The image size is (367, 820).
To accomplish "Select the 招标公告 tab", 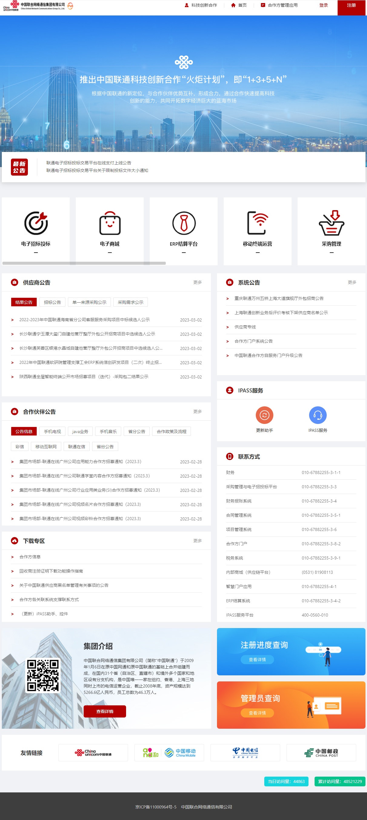I will point(52,302).
